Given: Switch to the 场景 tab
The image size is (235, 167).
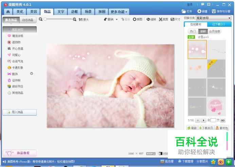Looking at the screenshot, I should click(x=88, y=12).
